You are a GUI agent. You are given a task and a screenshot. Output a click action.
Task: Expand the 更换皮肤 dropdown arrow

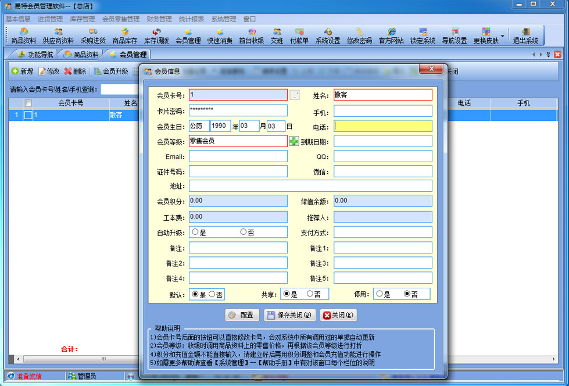tap(503, 36)
